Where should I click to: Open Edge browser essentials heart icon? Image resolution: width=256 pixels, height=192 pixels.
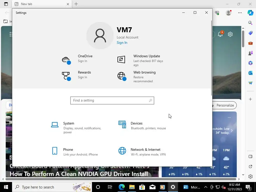click(217, 13)
